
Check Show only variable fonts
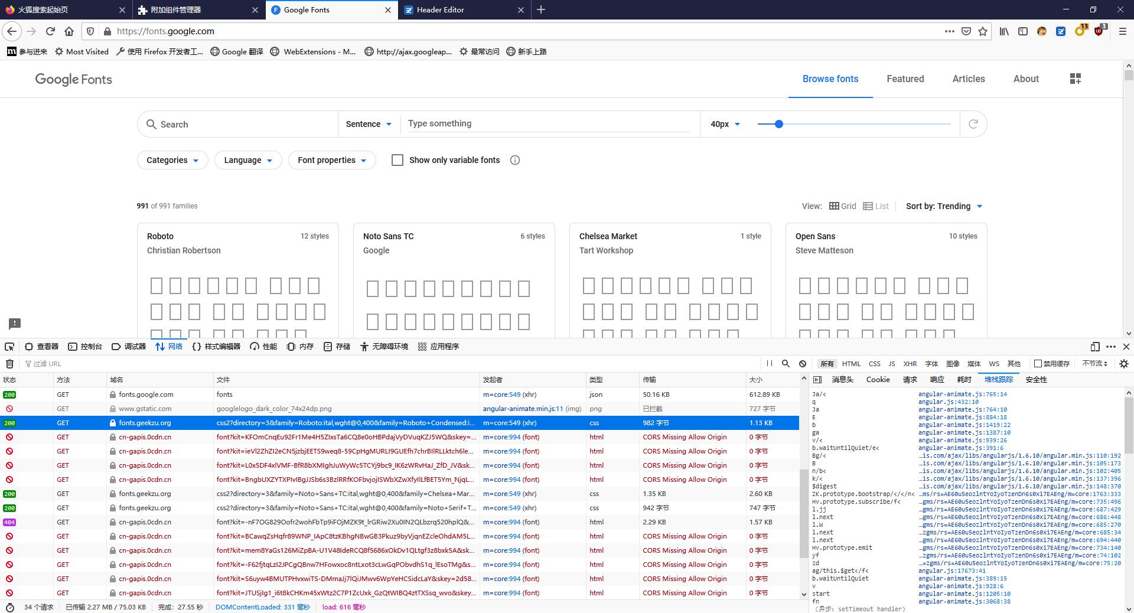pyautogui.click(x=397, y=160)
